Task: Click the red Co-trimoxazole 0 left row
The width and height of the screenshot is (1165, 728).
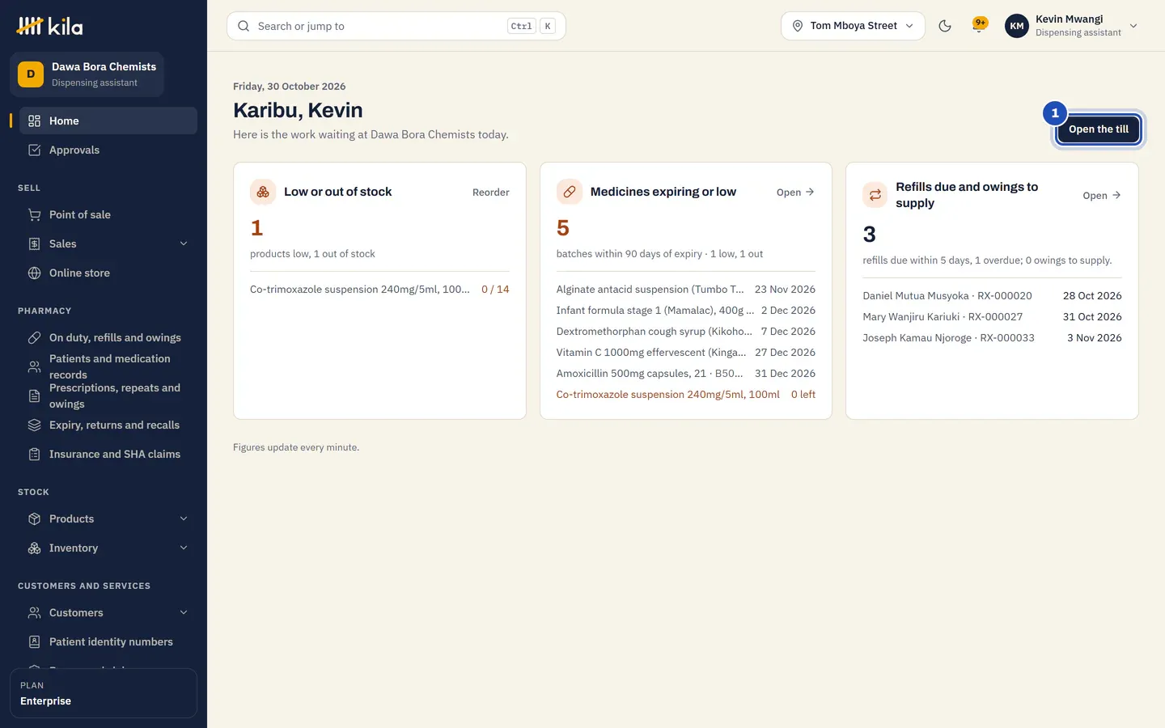Action: [x=686, y=395]
